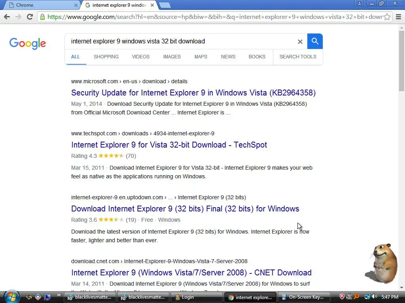The height and width of the screenshot is (303, 405).
Task: Click the first quick launch icon
Action: (29, 297)
